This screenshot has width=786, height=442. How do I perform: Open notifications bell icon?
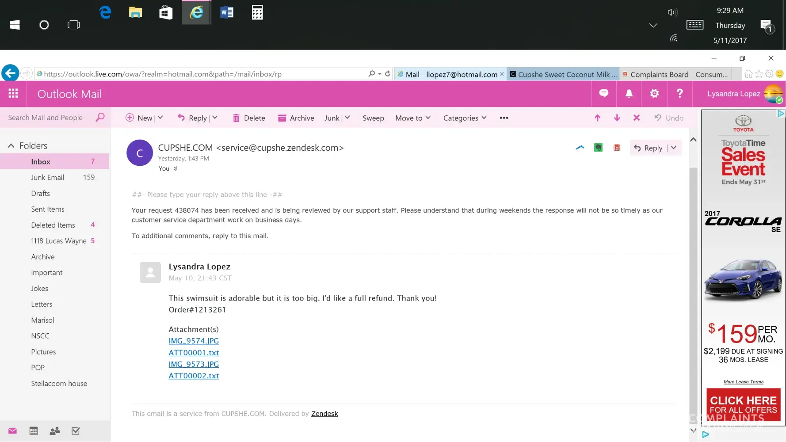pyautogui.click(x=629, y=93)
